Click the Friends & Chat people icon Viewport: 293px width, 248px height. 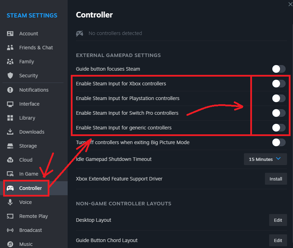click(10, 48)
